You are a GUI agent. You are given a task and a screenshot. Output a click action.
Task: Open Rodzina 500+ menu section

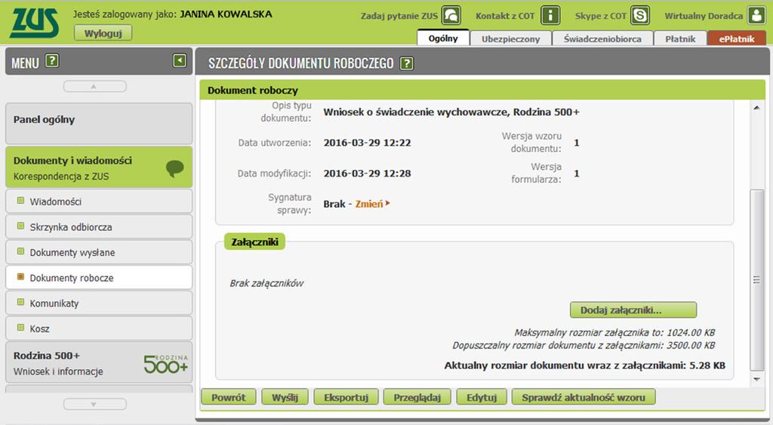click(99, 362)
